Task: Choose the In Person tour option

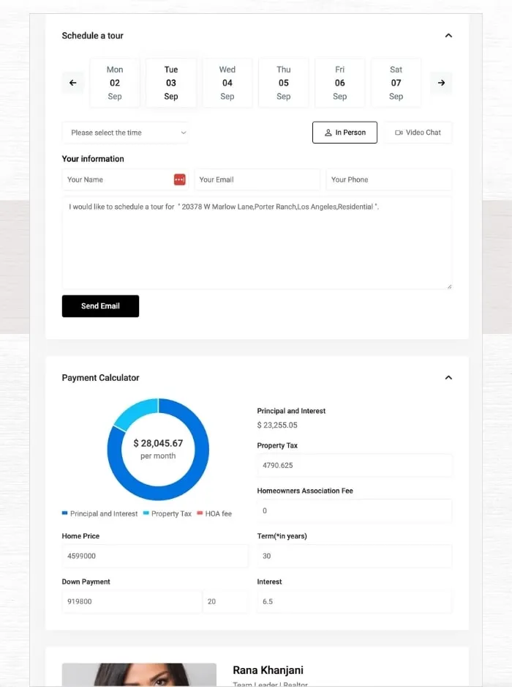Action: pyautogui.click(x=345, y=133)
